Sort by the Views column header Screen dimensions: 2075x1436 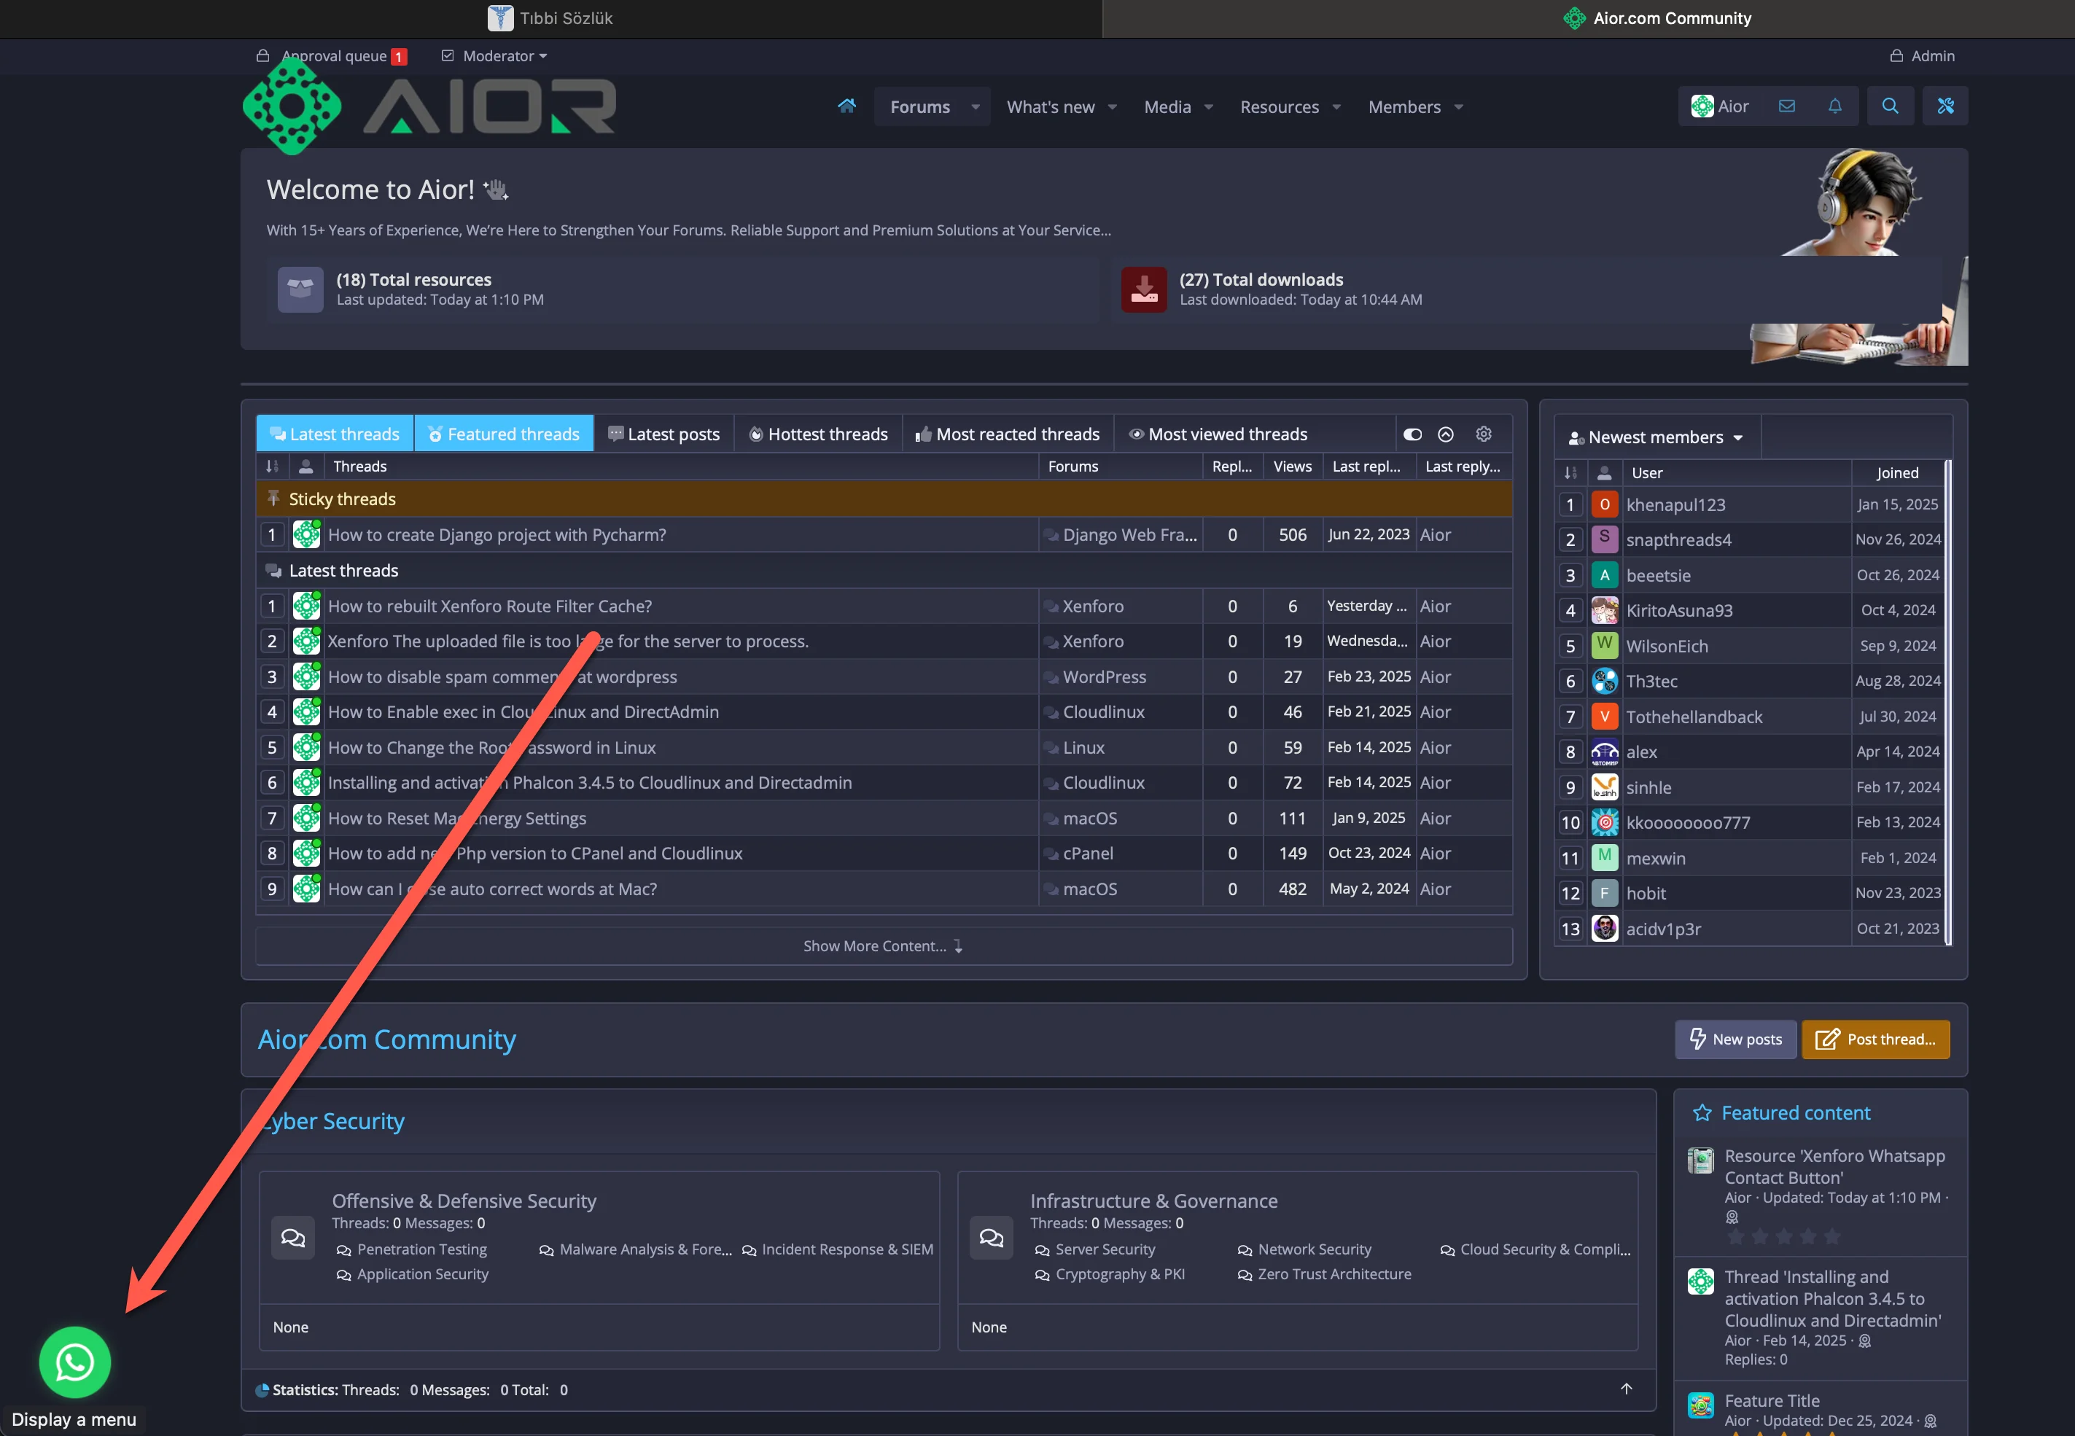pos(1292,466)
